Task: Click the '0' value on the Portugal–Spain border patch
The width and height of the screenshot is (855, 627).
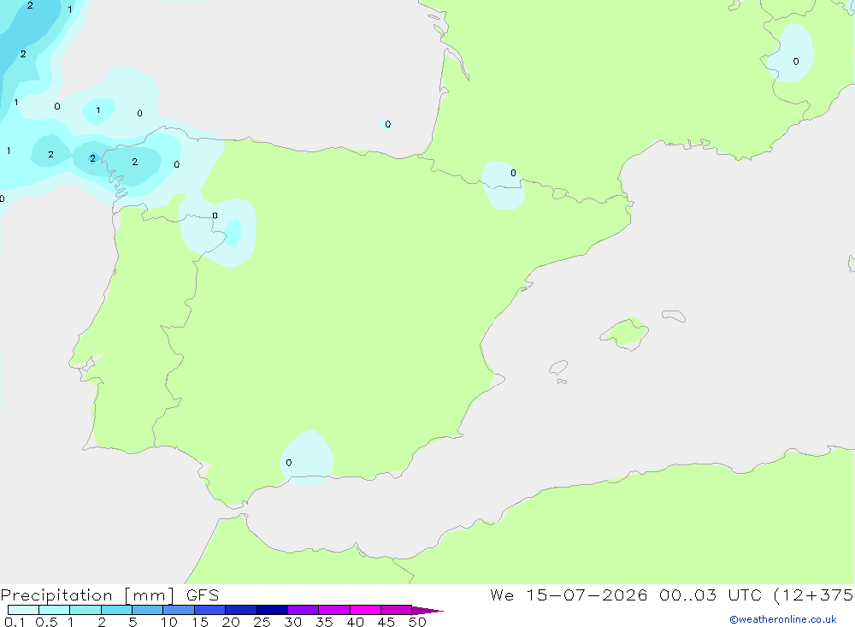Action: point(215,216)
